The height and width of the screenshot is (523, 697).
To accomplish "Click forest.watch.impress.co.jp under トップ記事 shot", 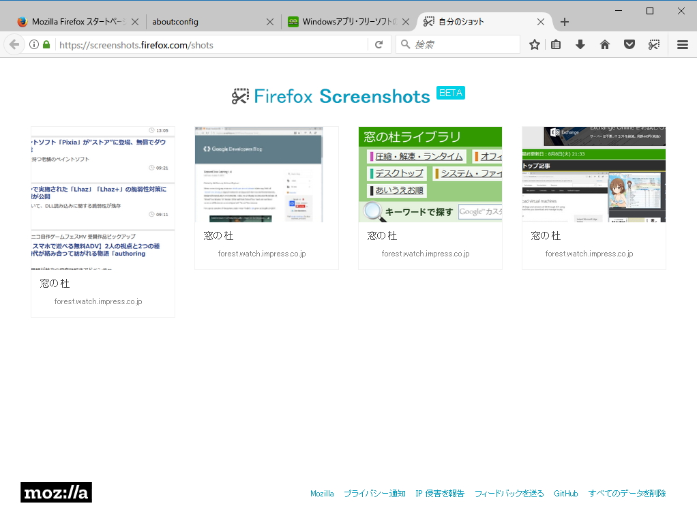I will click(x=589, y=253).
